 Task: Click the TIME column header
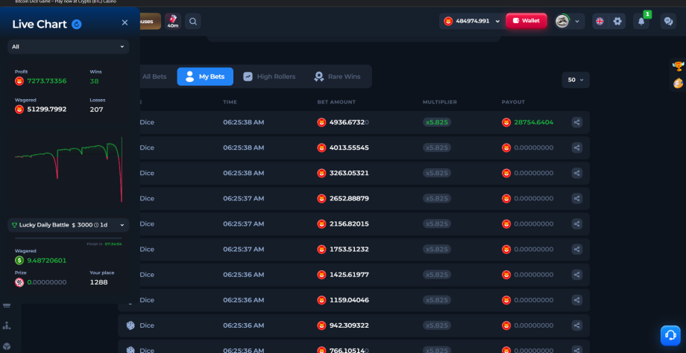click(230, 102)
